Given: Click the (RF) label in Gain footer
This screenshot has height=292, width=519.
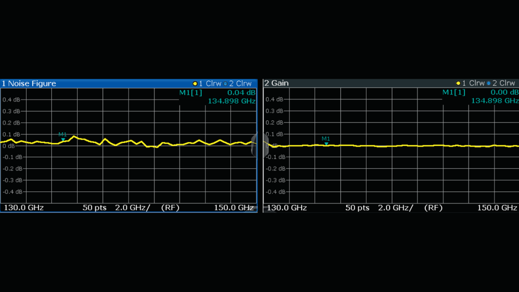Looking at the screenshot, I should pyautogui.click(x=433, y=208).
